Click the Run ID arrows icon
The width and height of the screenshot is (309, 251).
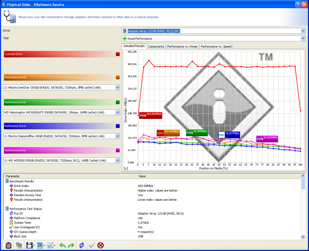pos(11,213)
